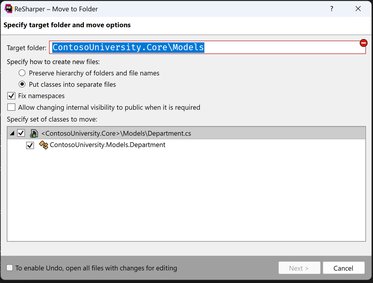Click the Next button
This screenshot has height=283, width=373.
pyautogui.click(x=299, y=268)
